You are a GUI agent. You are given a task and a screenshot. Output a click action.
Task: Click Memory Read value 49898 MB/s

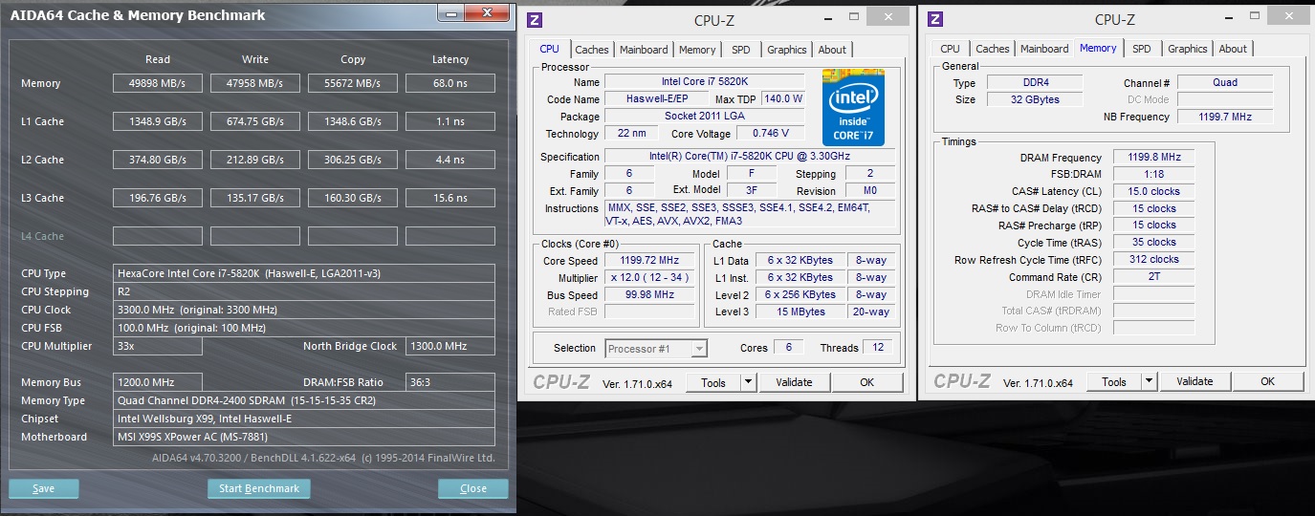click(x=158, y=83)
